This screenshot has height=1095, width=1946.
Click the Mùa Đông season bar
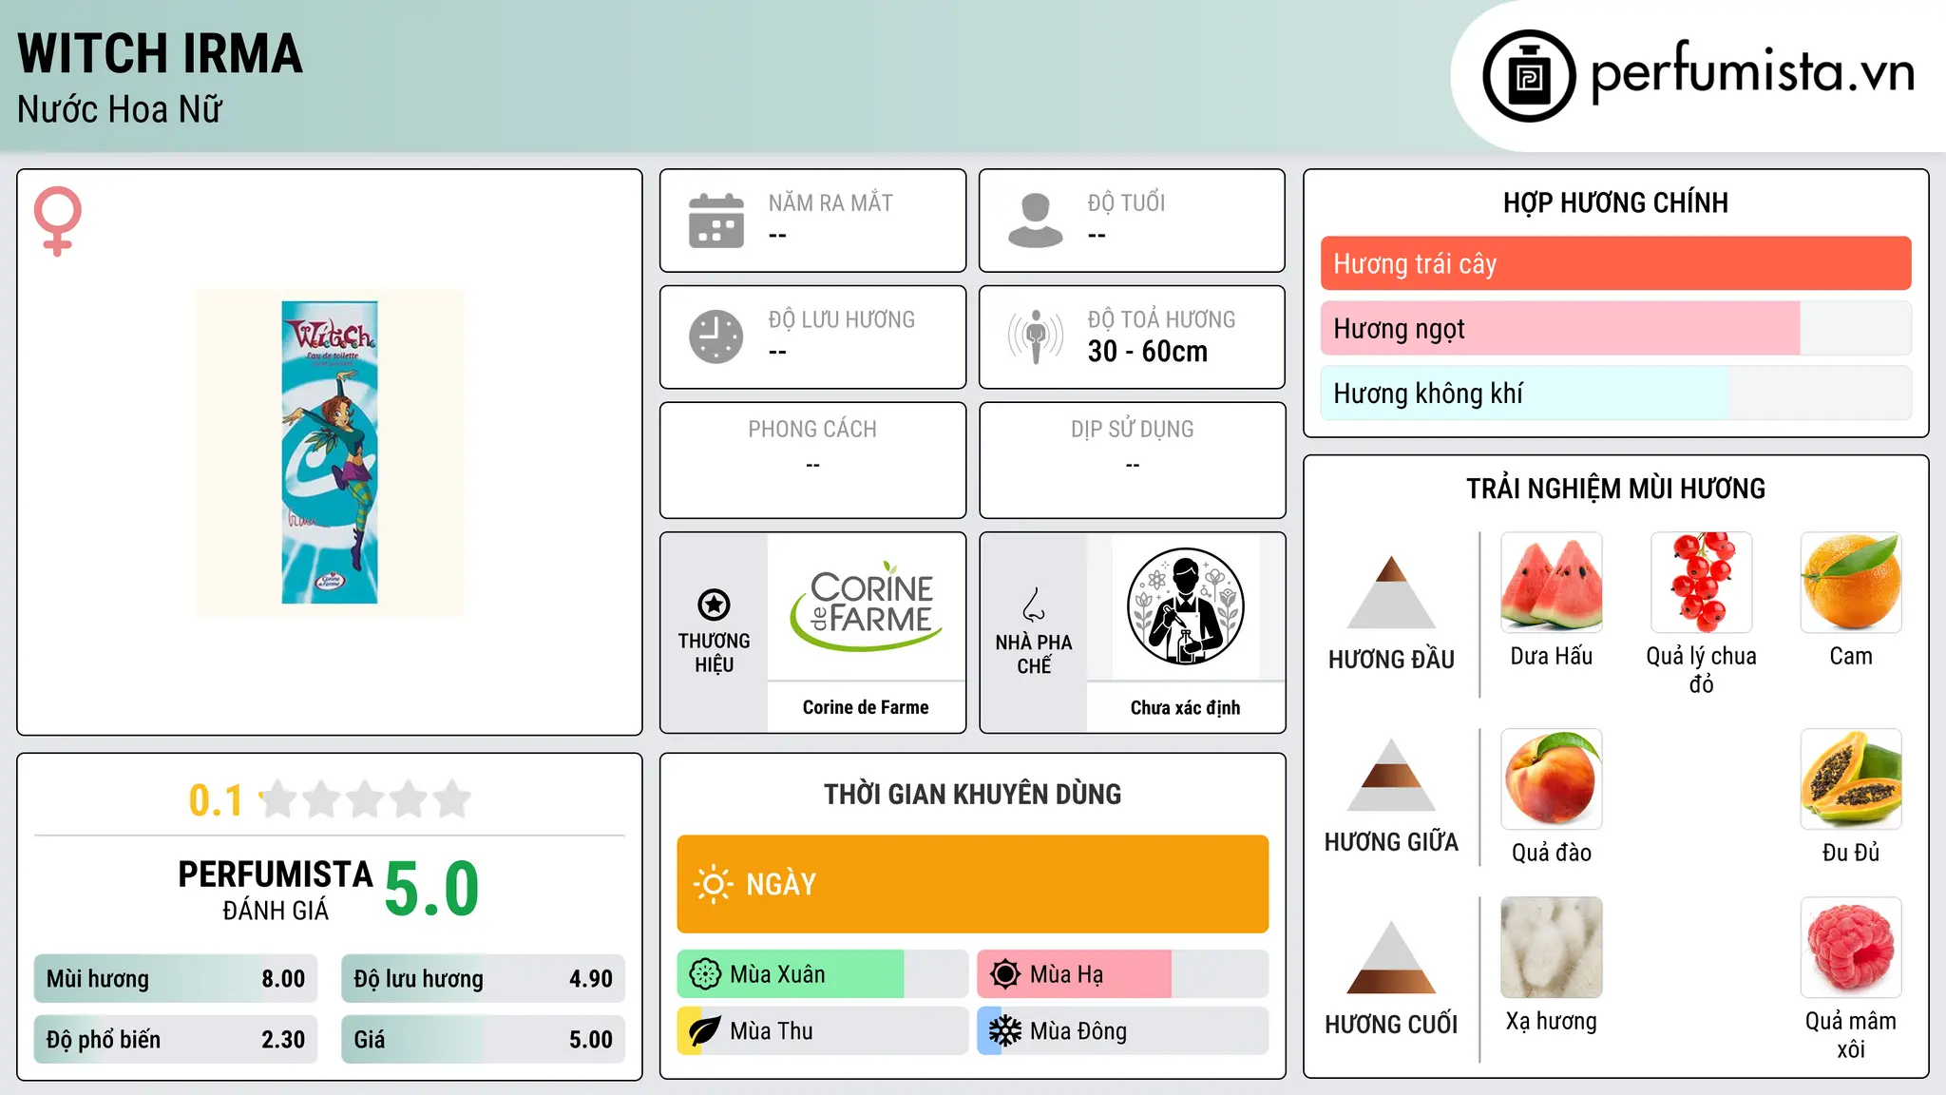coord(1123,1031)
